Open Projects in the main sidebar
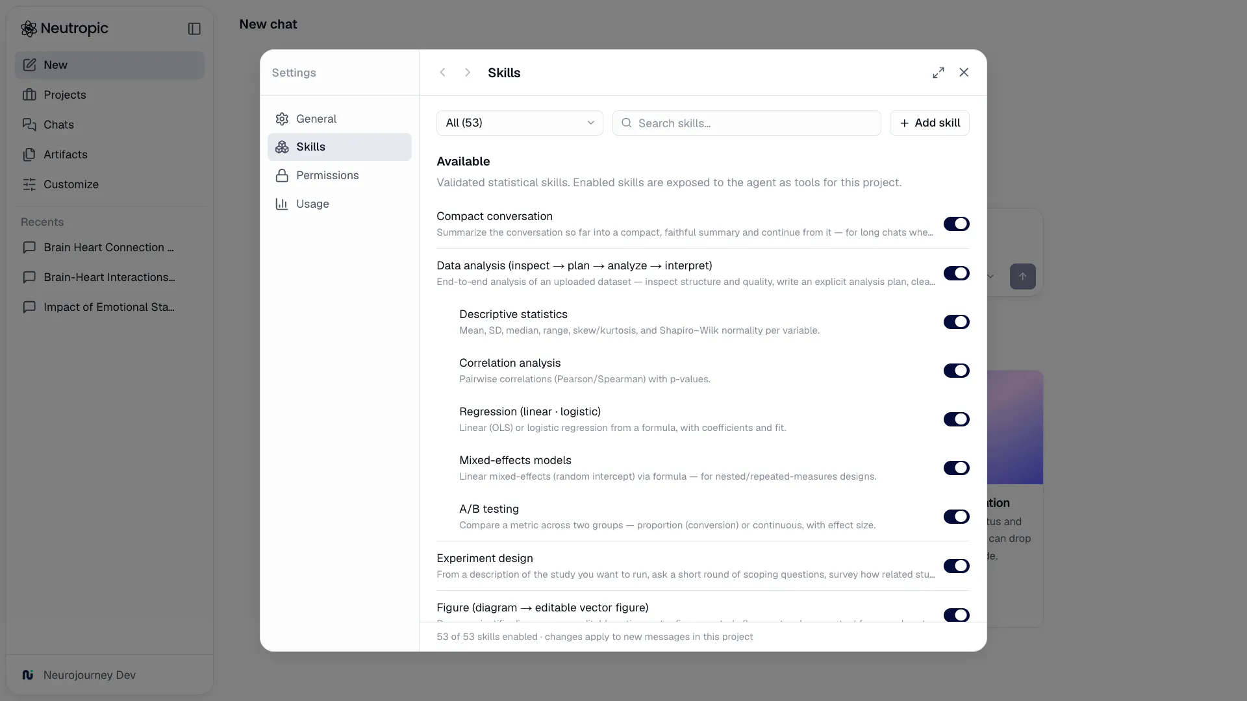 pos(110,95)
